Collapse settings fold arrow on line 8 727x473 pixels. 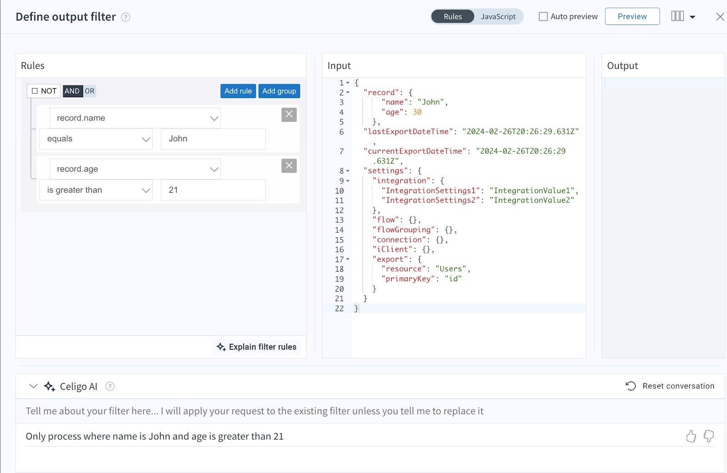pyautogui.click(x=348, y=171)
